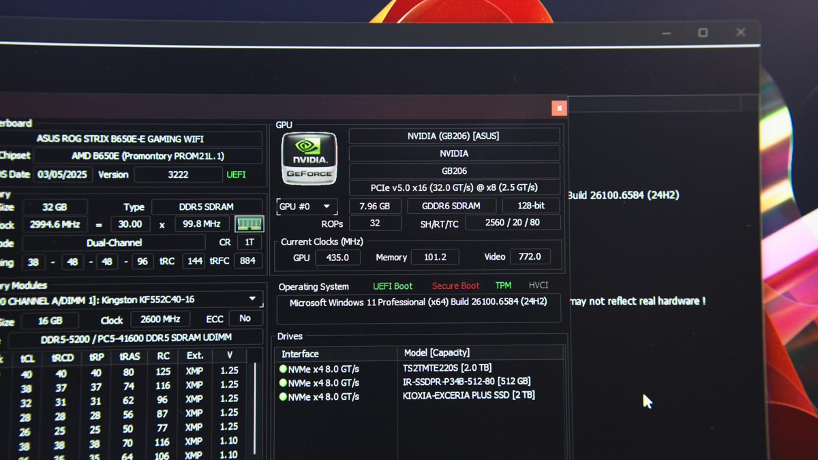
Task: Click the green memory module icon
Action: 249,224
